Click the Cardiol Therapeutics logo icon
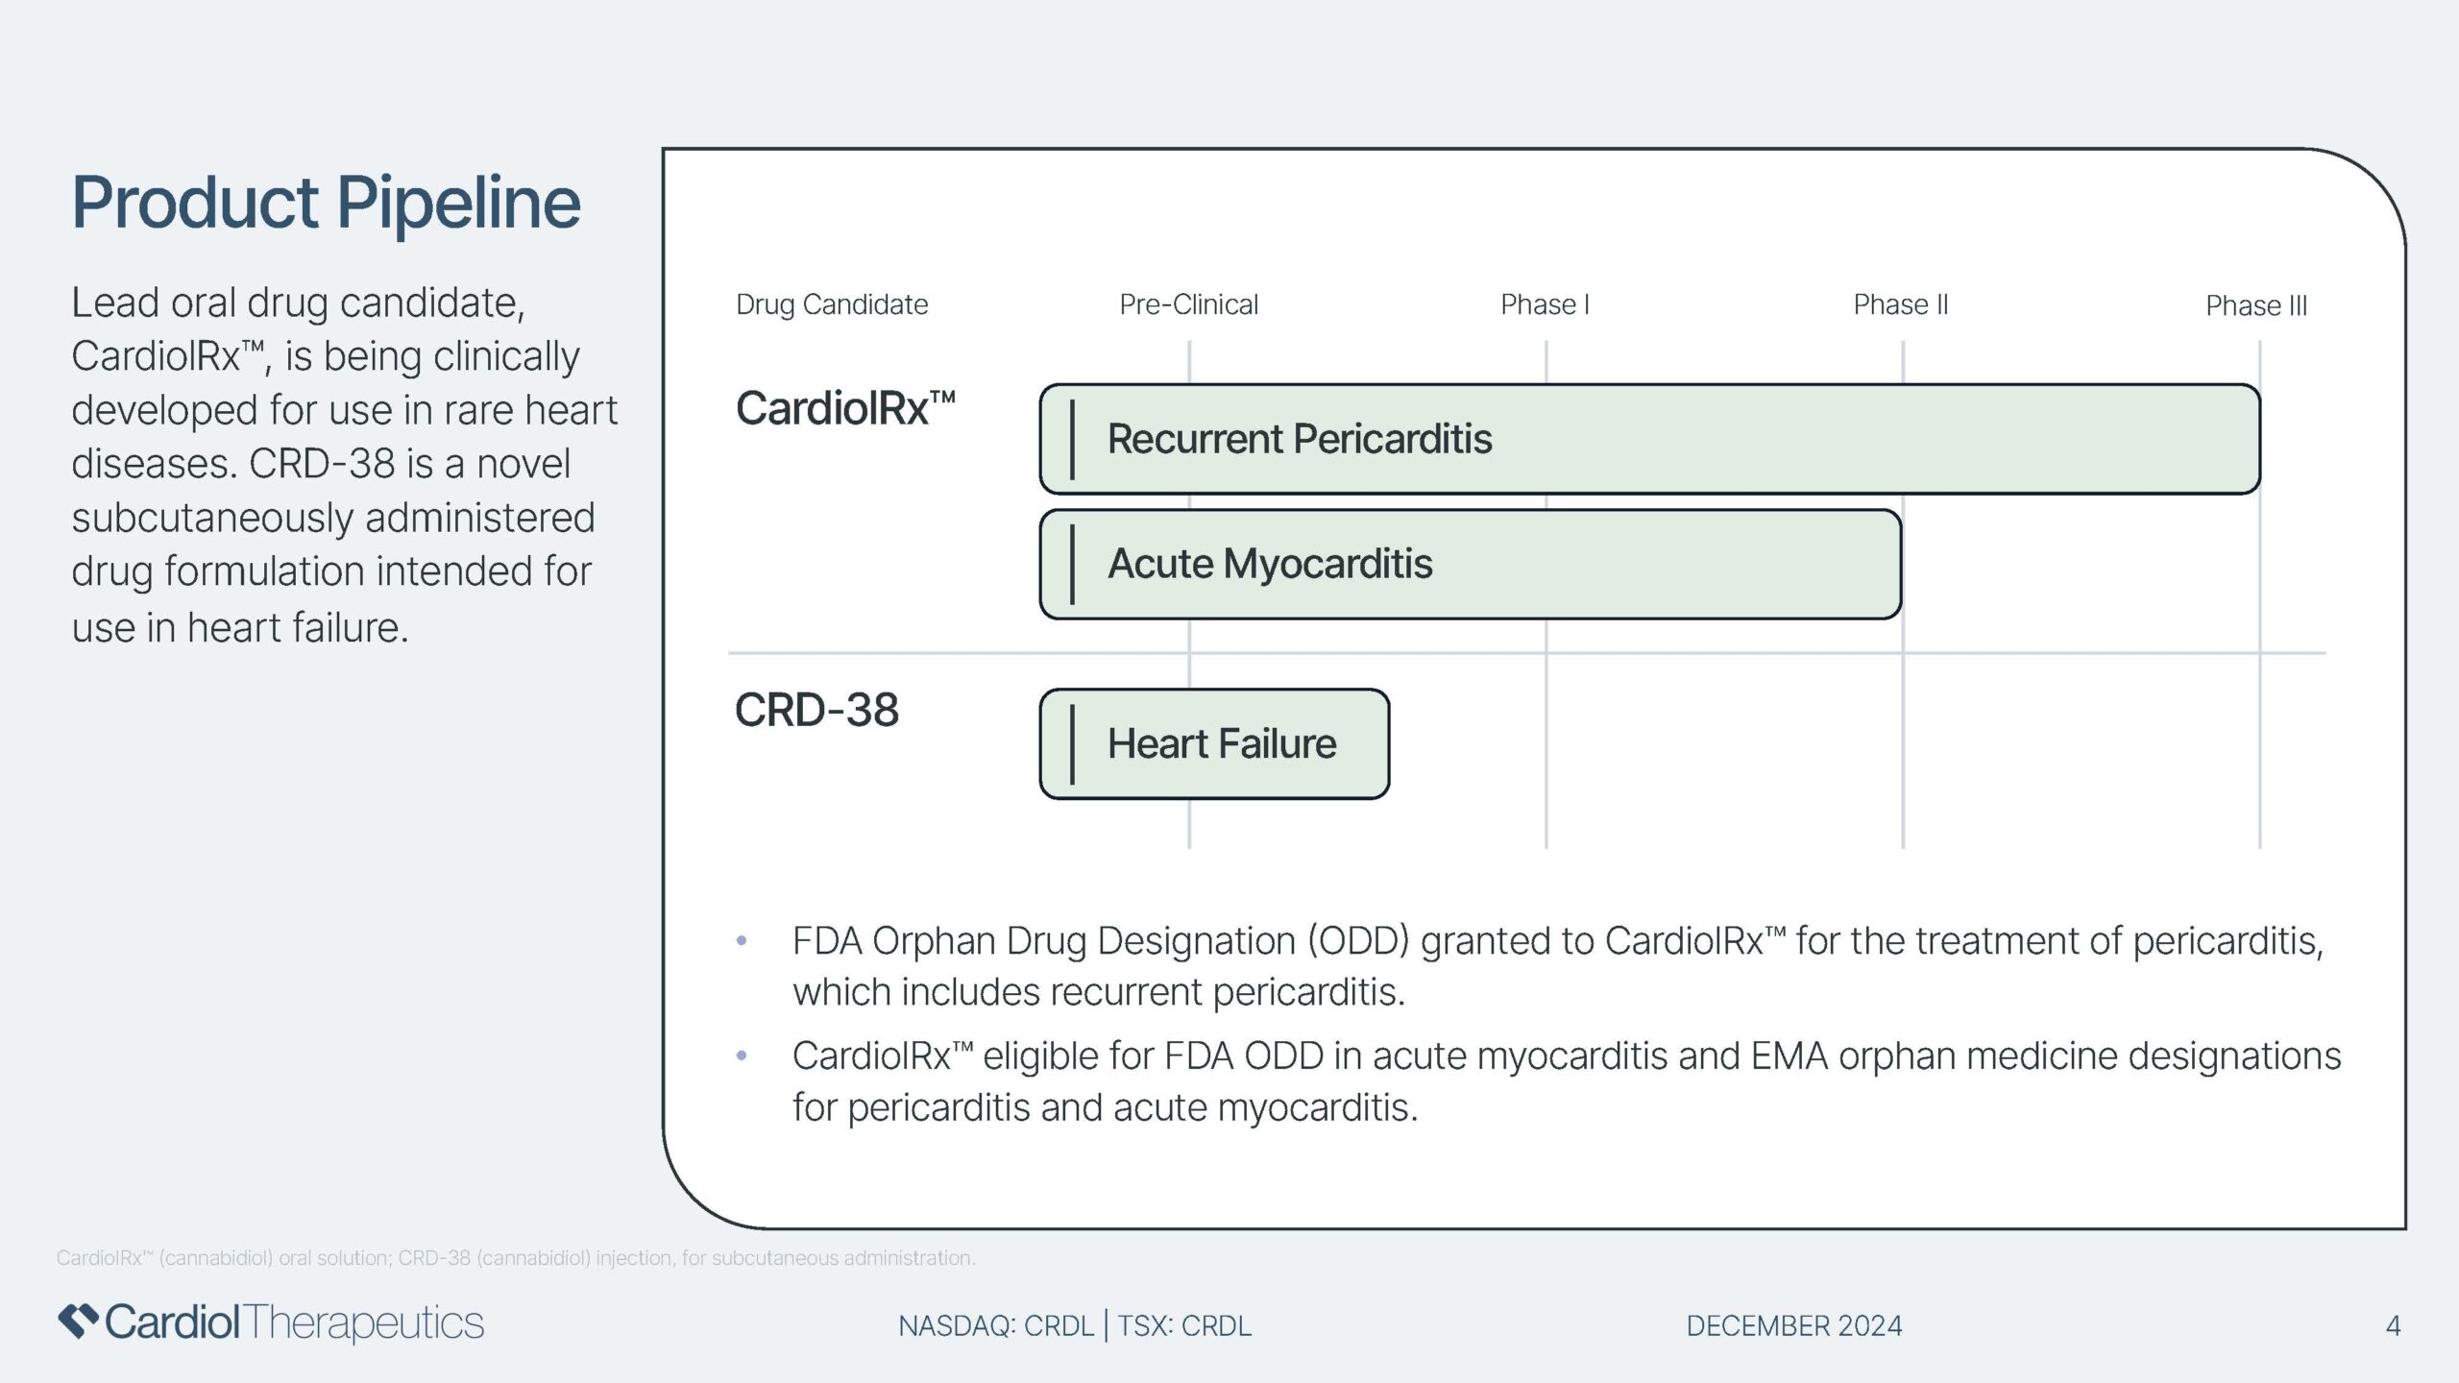 click(x=78, y=1321)
